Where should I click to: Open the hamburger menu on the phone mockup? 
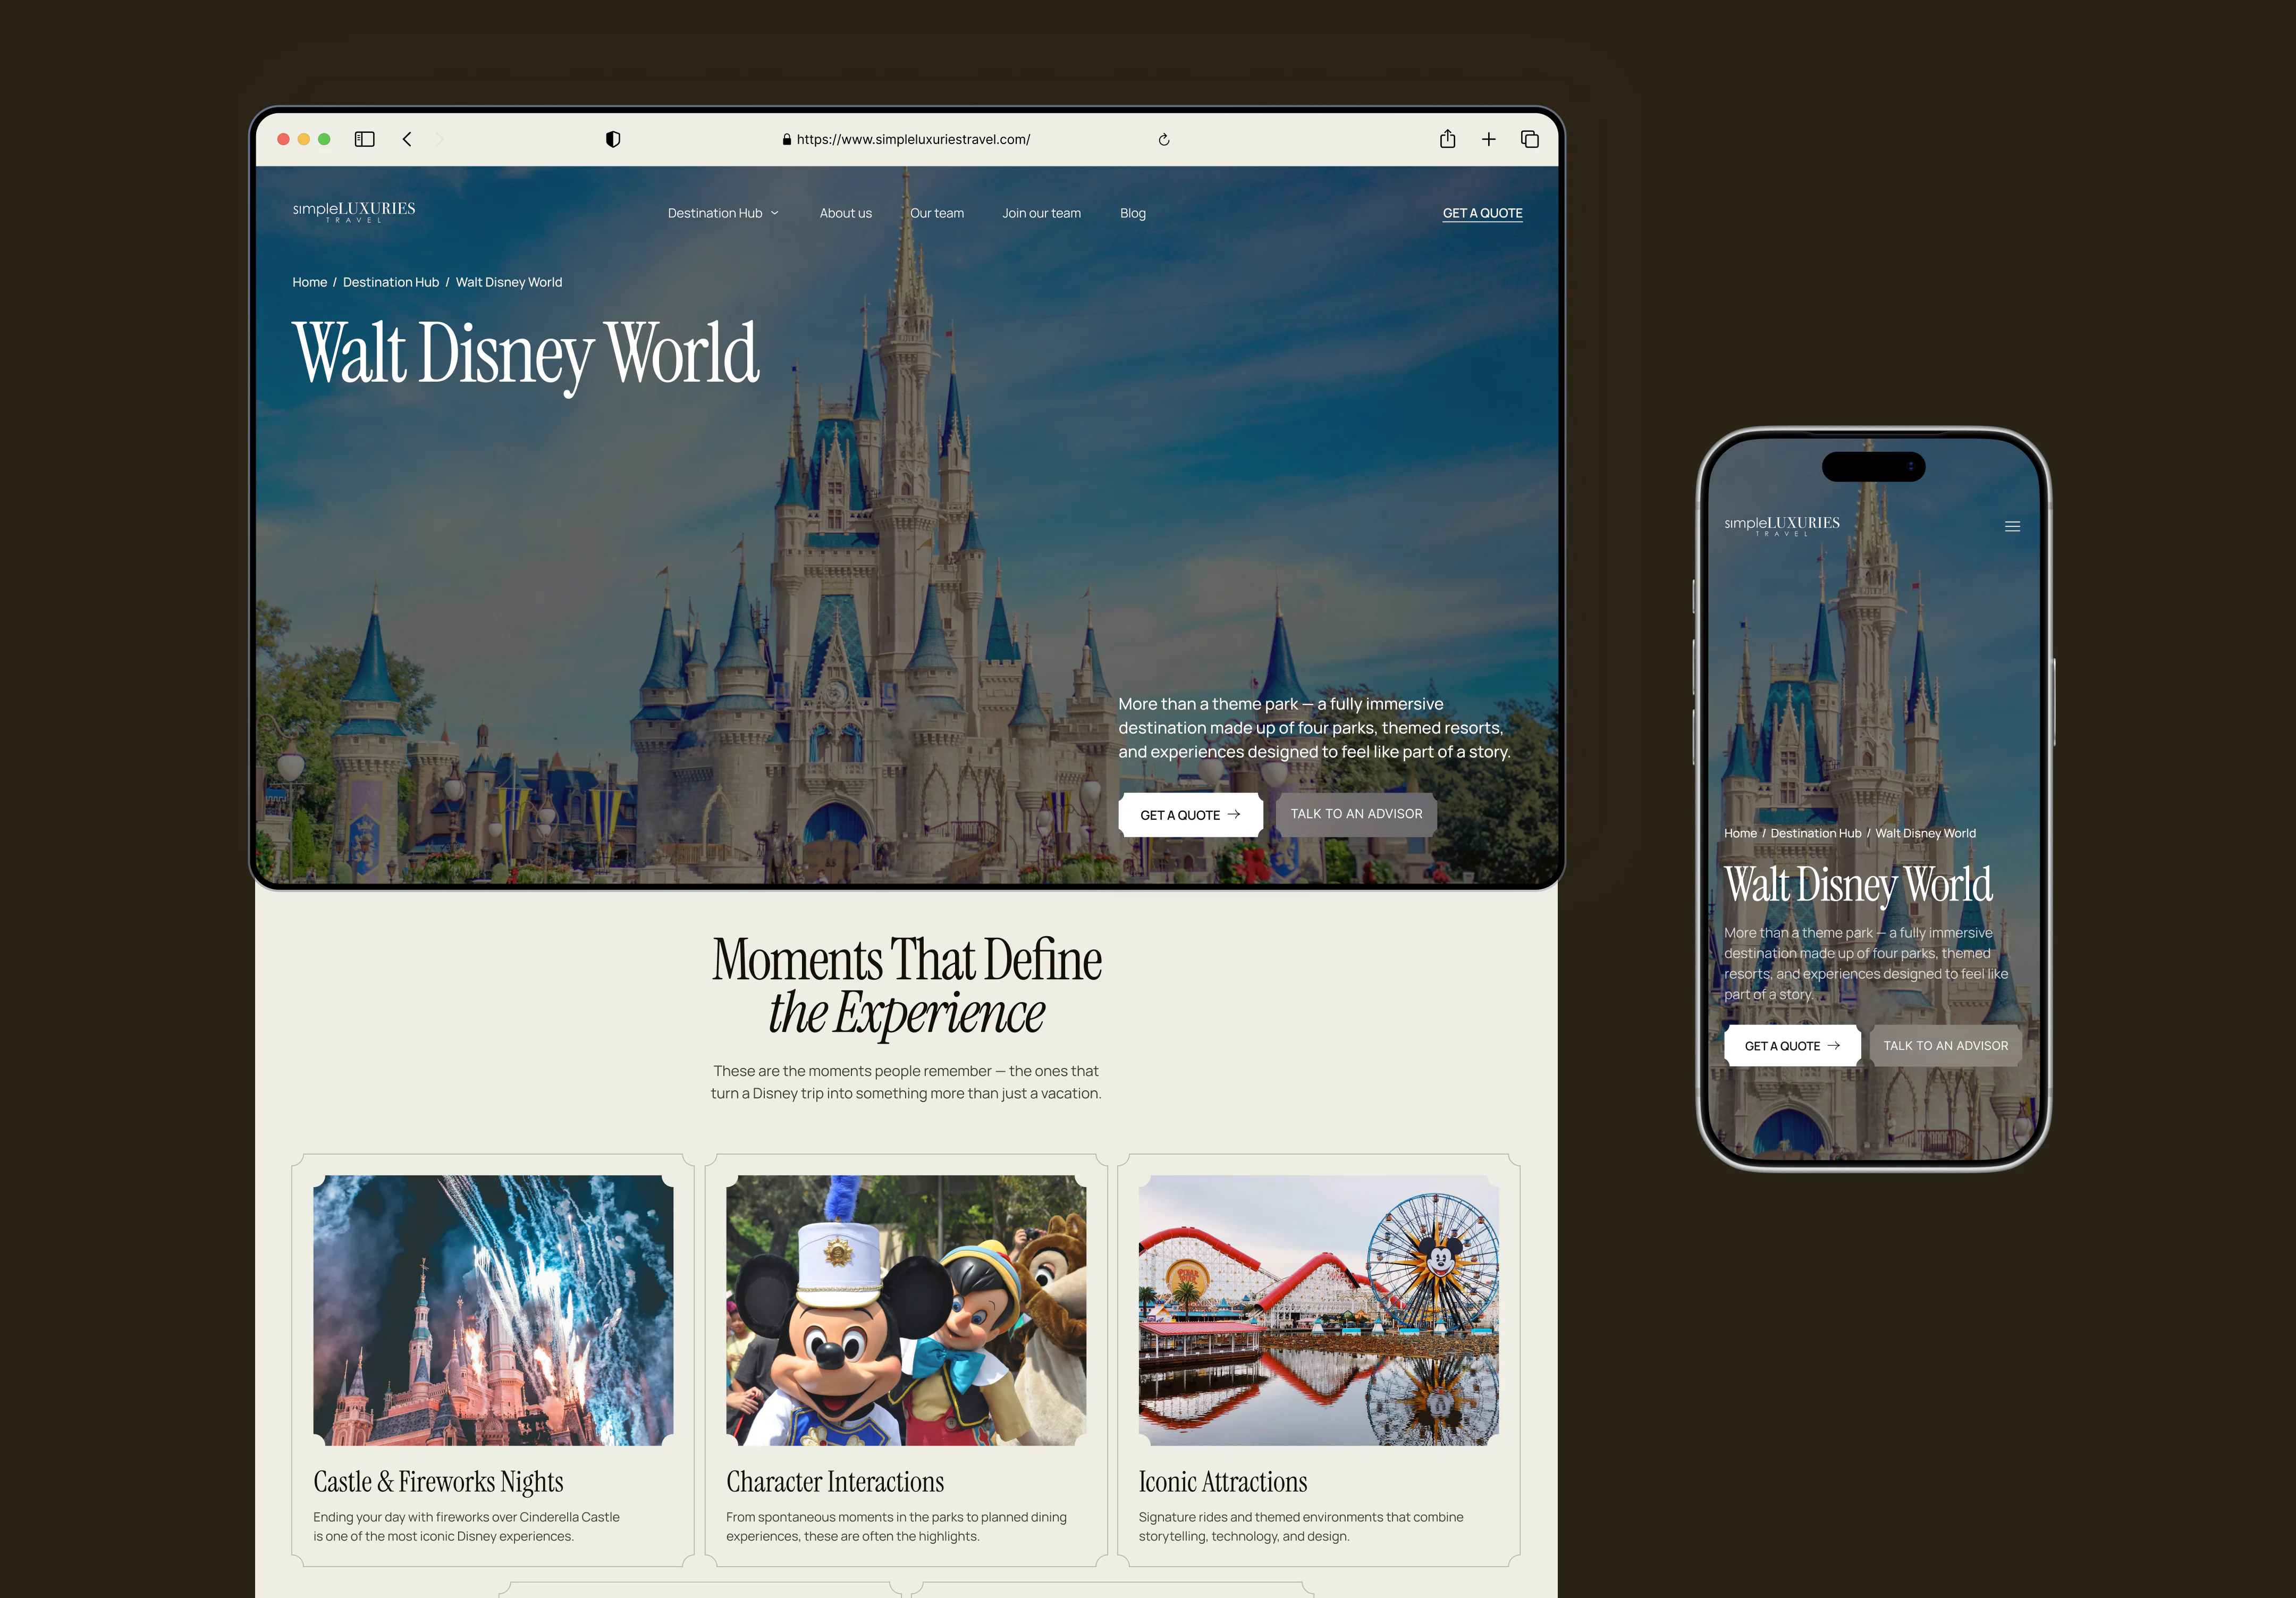point(2012,526)
